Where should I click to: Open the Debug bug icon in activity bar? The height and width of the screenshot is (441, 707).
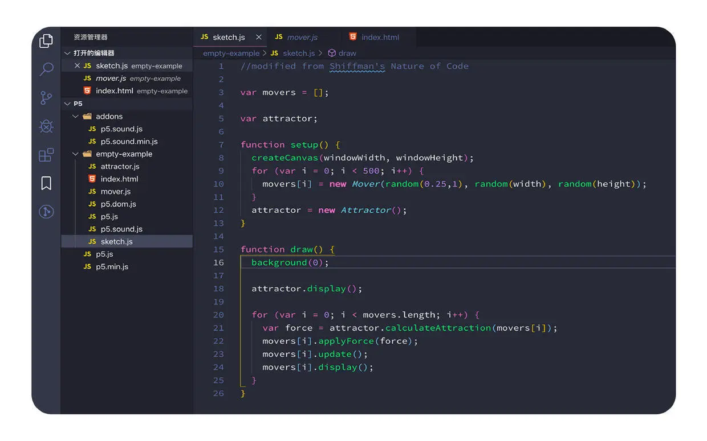click(x=46, y=126)
